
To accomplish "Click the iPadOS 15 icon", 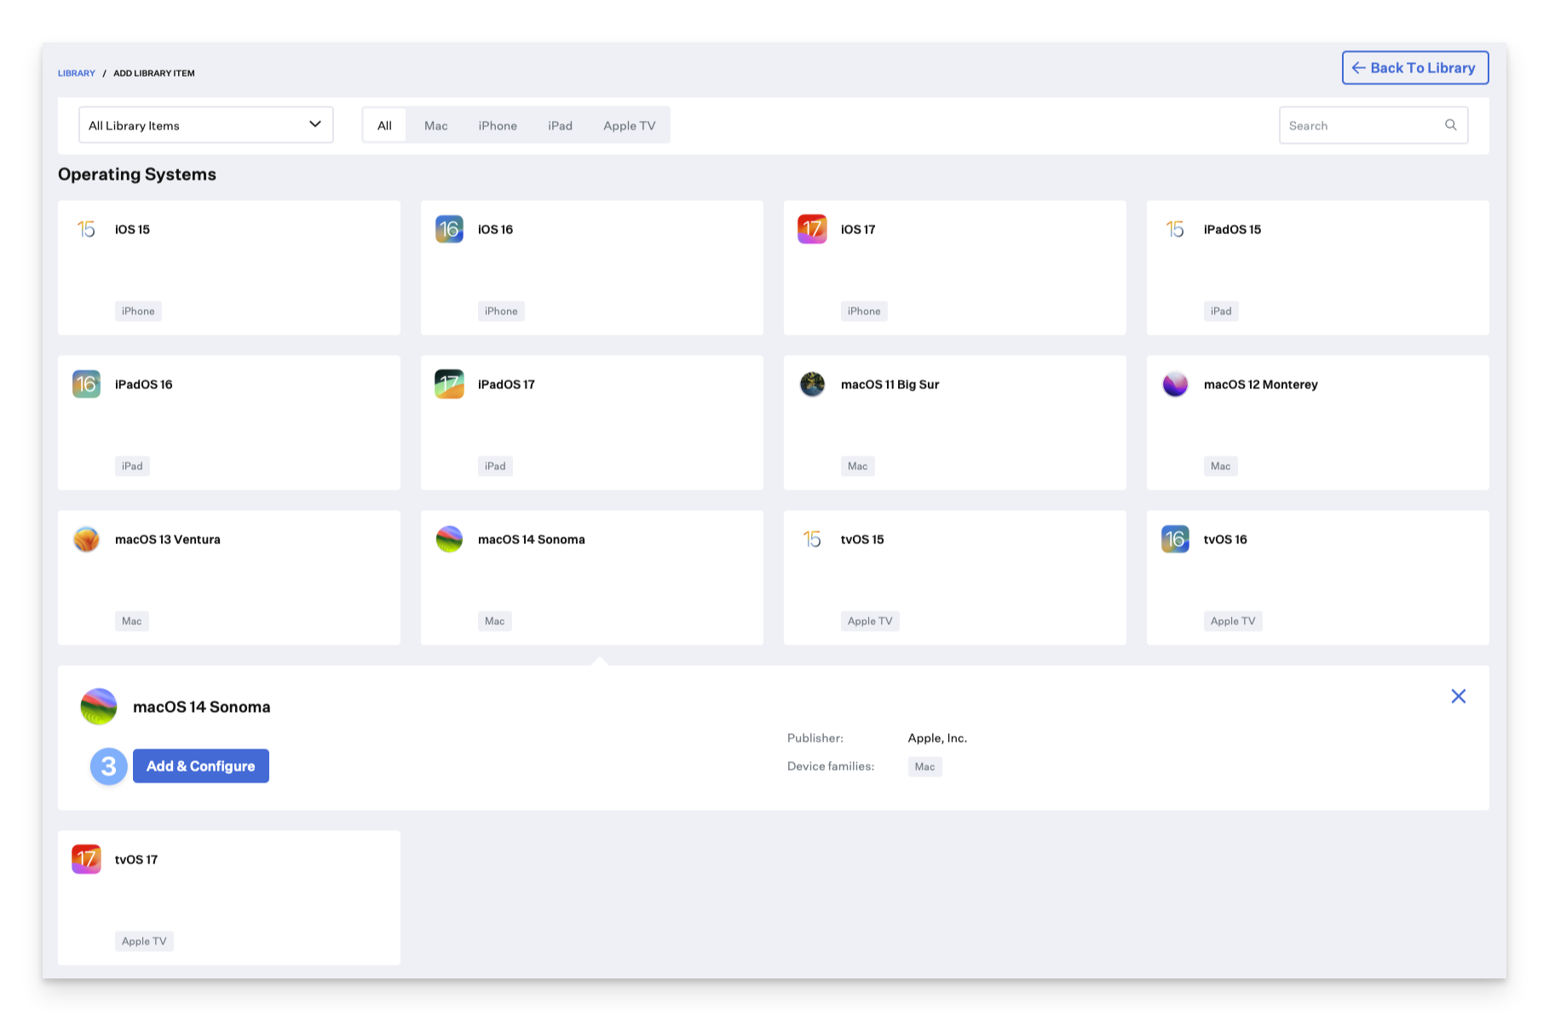I will [x=1175, y=229].
